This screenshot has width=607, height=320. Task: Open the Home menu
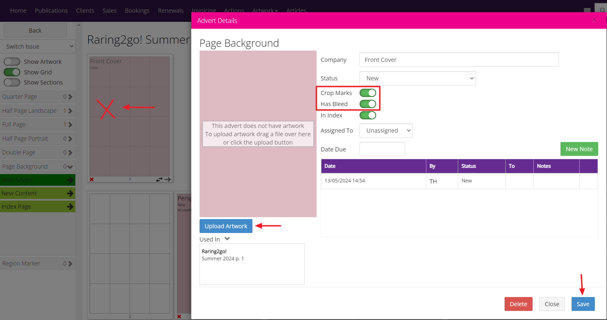coord(18,11)
